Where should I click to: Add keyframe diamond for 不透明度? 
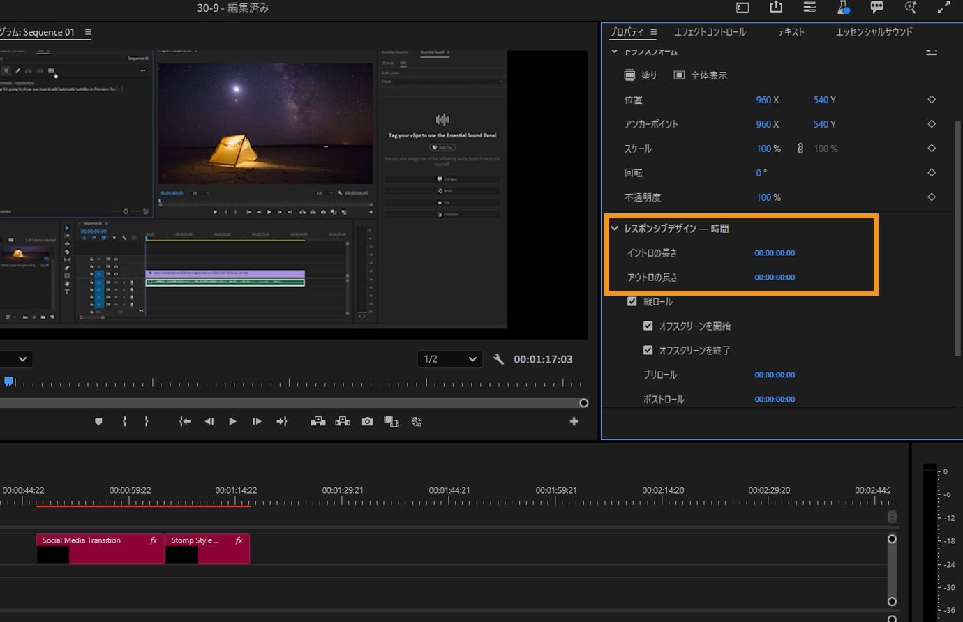[931, 197]
